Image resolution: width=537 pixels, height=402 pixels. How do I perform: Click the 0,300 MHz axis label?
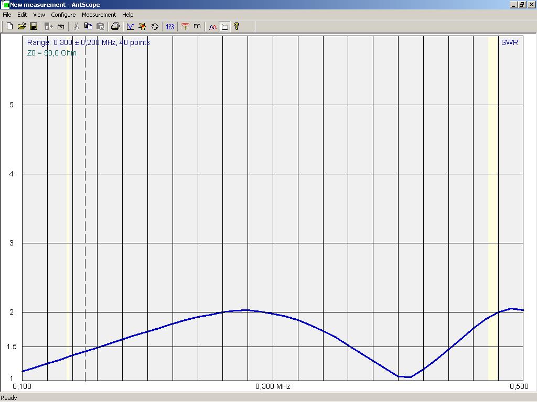[x=273, y=387]
